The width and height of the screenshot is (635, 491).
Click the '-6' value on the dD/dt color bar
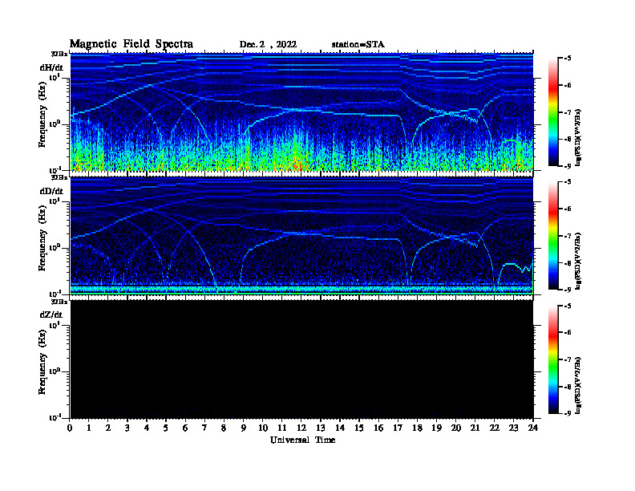pyautogui.click(x=568, y=209)
